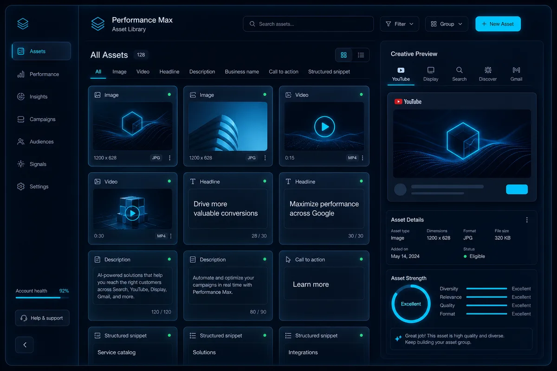Viewport: 557px width, 371px height.
Task: Switch preview to YouTube
Action: (401, 74)
